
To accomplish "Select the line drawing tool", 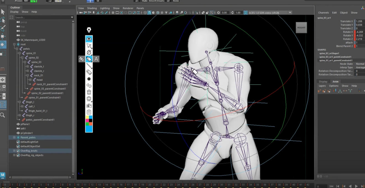I will 89,65.
